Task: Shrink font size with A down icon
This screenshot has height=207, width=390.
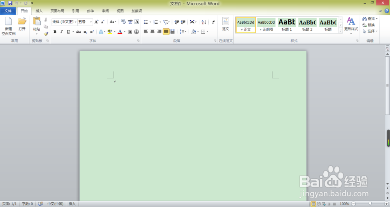Action: tap(103, 22)
